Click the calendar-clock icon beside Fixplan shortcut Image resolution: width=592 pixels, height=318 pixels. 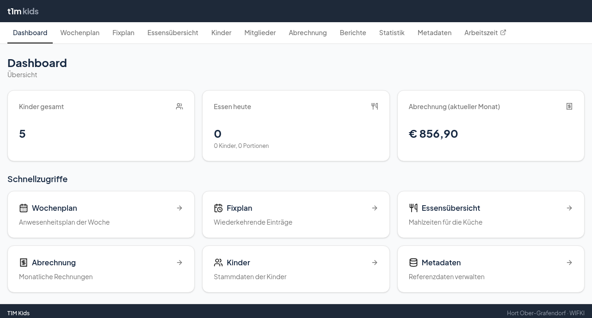pyautogui.click(x=218, y=208)
